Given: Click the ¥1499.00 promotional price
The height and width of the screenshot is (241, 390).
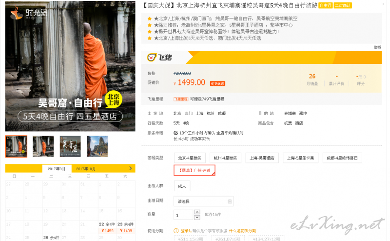Looking at the screenshot, I should [190, 82].
